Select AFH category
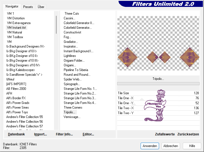This screenshot has height=152, width=204. pyautogui.click(x=9, y=93)
